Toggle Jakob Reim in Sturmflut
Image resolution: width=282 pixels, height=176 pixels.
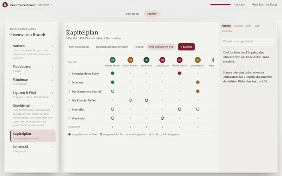click(x=198, y=109)
